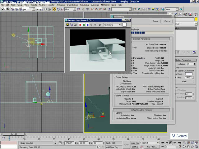Pick the Skylight Sky Color swatch
Screen dimensions: 199x149
189,74
